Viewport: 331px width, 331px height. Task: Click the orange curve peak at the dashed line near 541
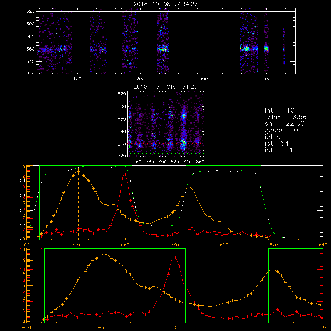[x=78, y=171]
